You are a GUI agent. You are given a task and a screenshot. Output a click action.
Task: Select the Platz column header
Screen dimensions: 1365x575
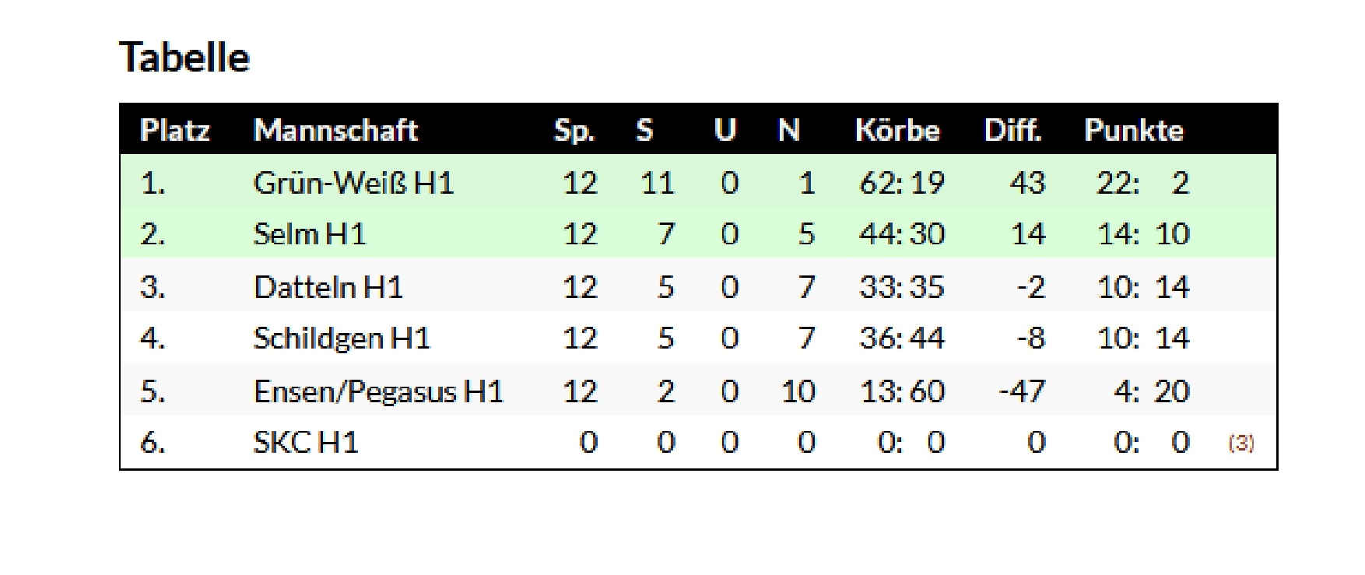coord(174,130)
